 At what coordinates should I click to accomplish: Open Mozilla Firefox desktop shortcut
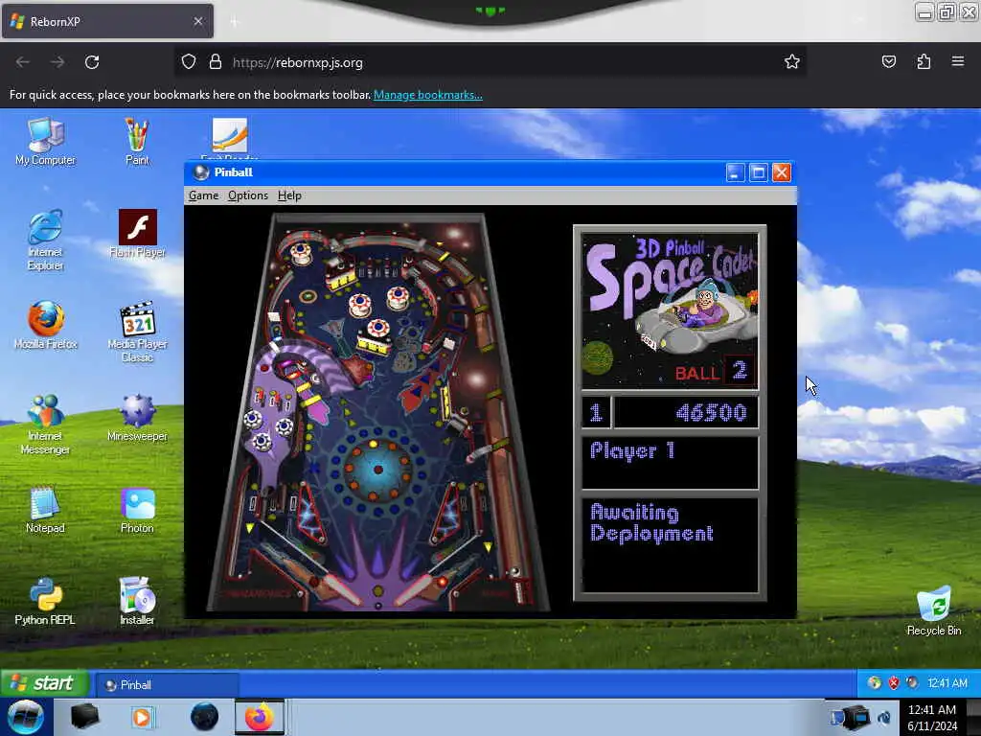click(45, 326)
